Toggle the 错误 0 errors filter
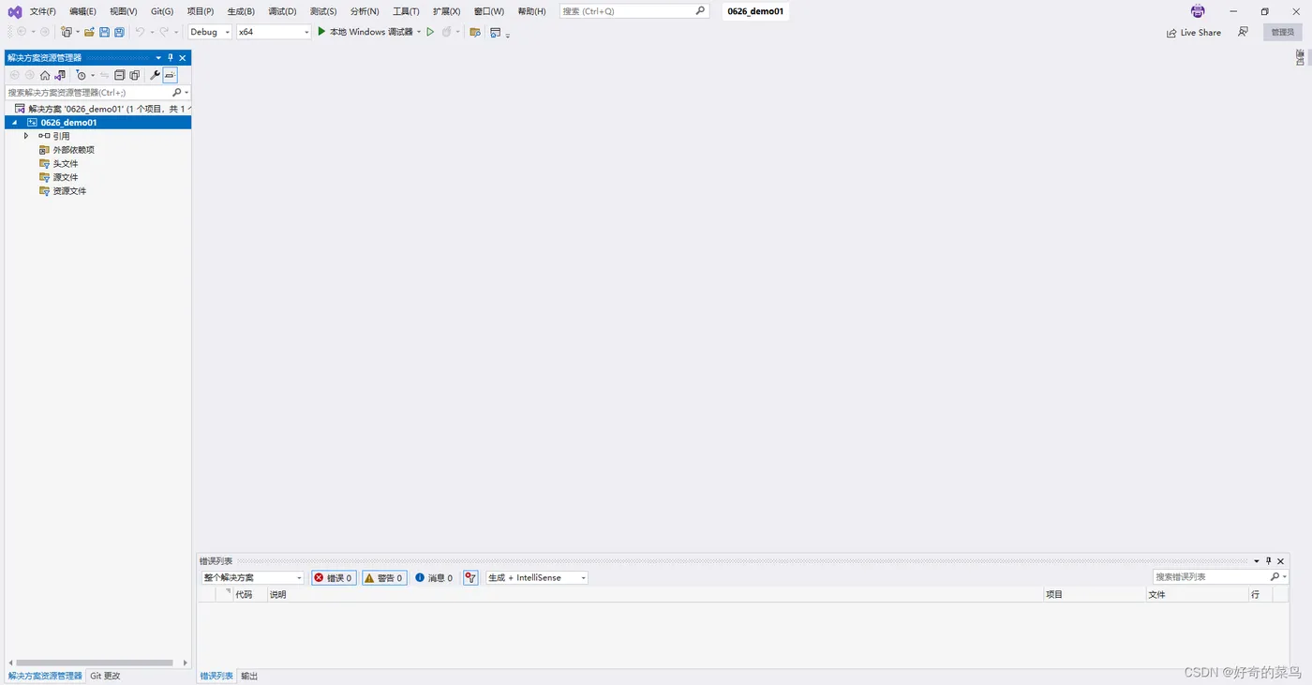 point(334,578)
